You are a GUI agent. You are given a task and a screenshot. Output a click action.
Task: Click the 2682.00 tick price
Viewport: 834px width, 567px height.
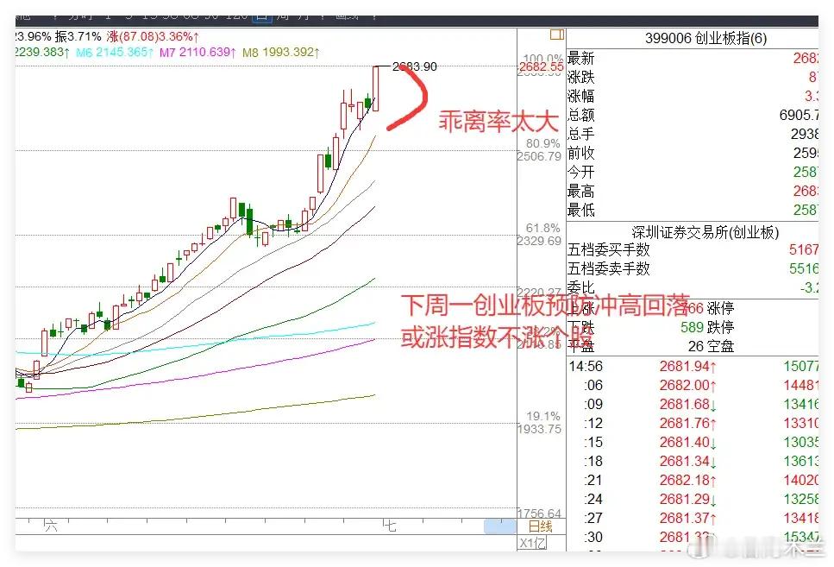coord(687,386)
